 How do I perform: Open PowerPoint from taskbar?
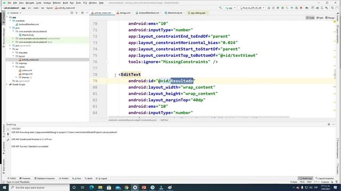coord(144,187)
